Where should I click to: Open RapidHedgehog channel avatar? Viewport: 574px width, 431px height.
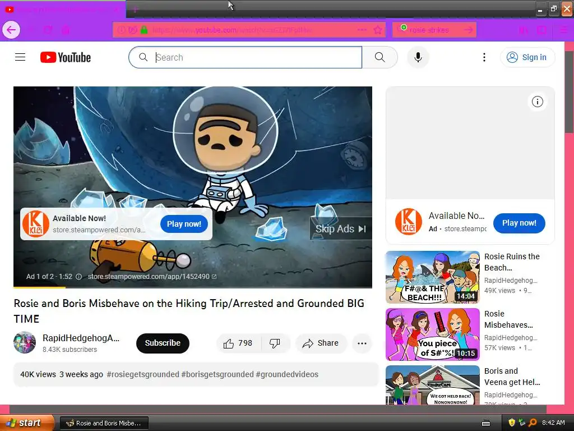(25, 343)
